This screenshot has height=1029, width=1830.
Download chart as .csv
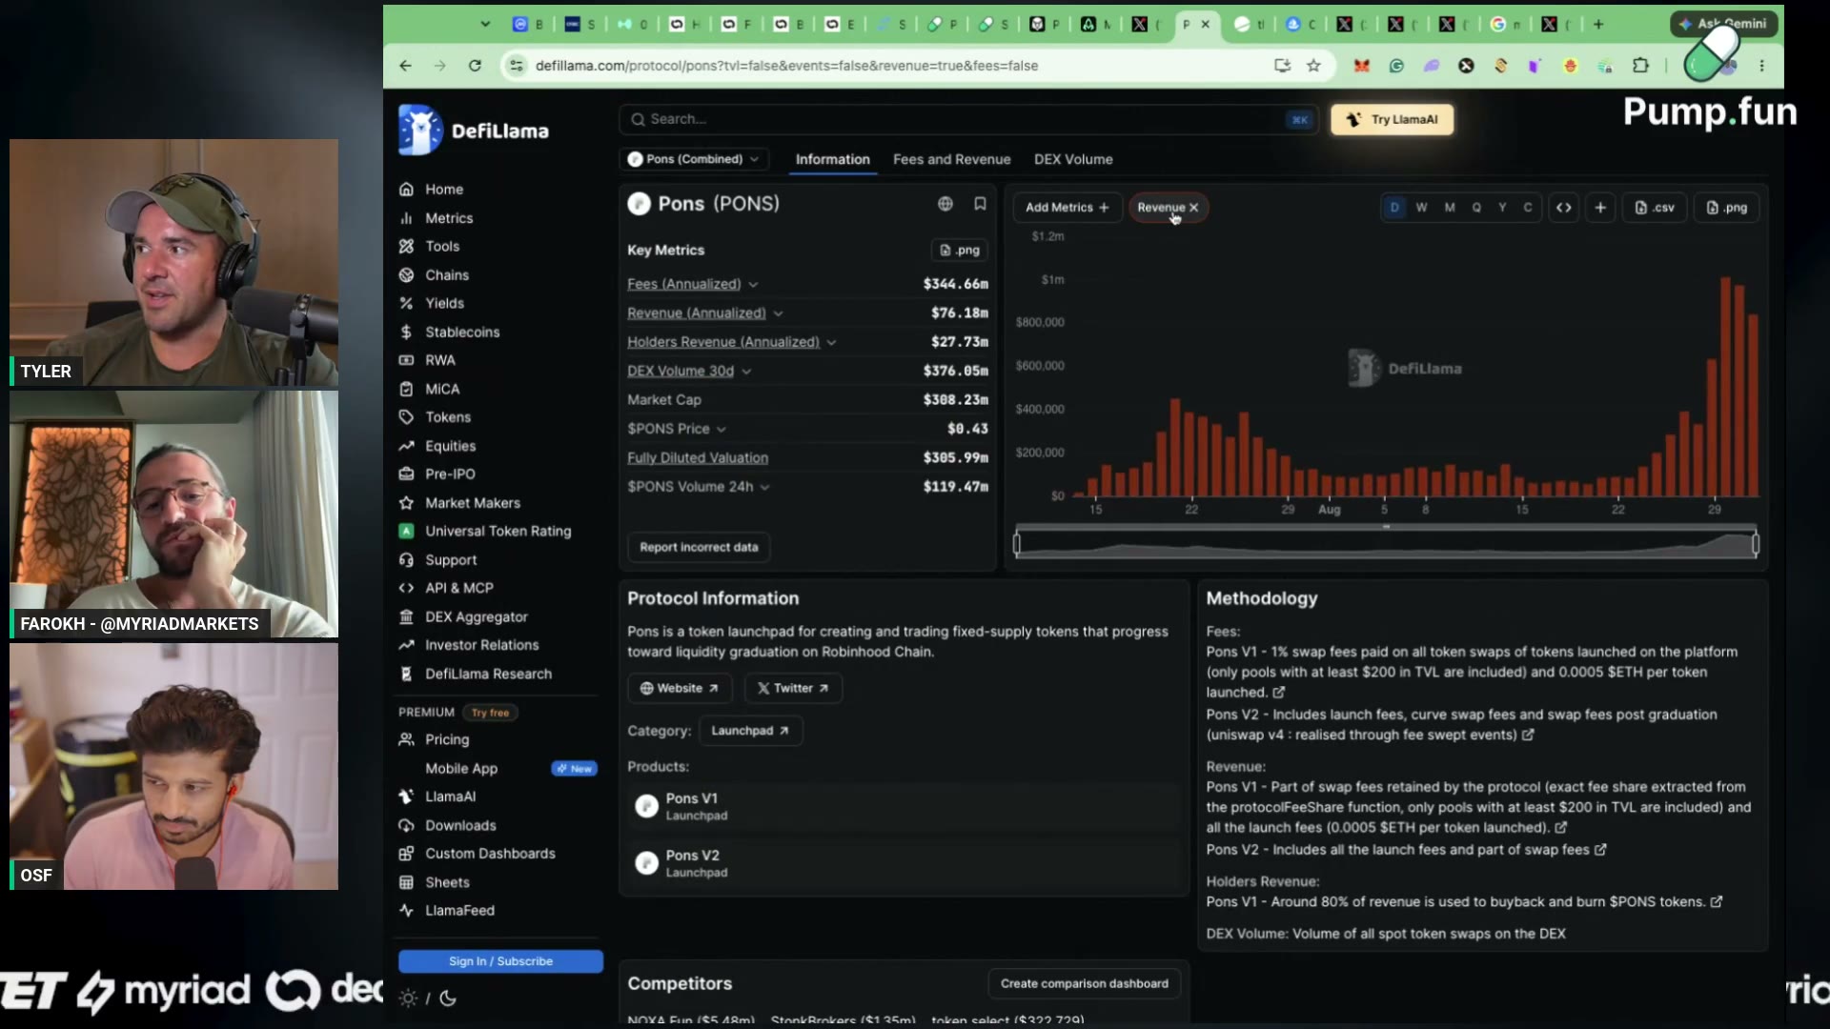1655,207
